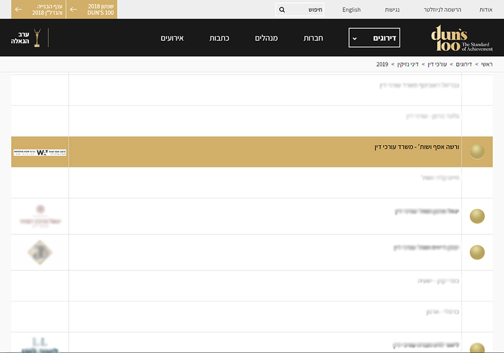The width and height of the screenshot is (504, 353).
Task: Open the אודות about page
Action: pos(486,10)
